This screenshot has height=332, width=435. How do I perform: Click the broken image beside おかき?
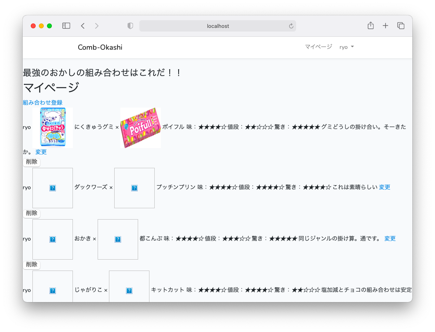point(53,239)
